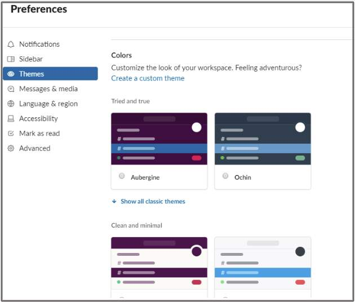Click the Advanced gear icon
Viewport: 355px width, 302px height.
click(x=11, y=148)
